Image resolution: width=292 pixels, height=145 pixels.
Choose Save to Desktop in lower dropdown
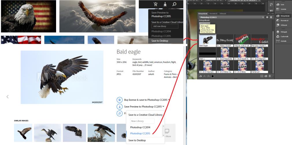(x=137, y=140)
